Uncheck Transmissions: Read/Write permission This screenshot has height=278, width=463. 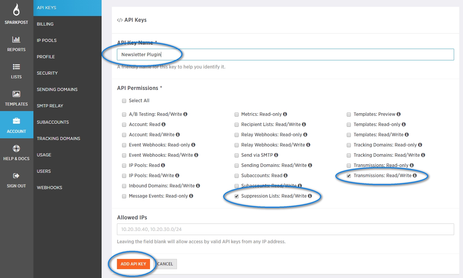click(349, 176)
